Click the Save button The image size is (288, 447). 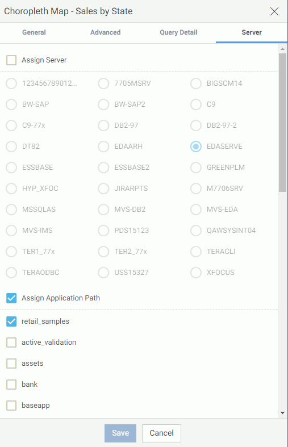120,433
